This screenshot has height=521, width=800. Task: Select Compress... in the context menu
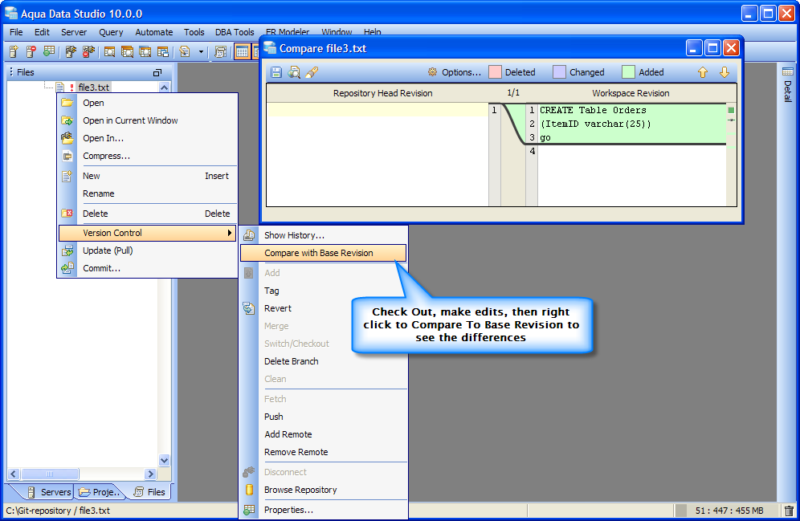tap(148, 156)
